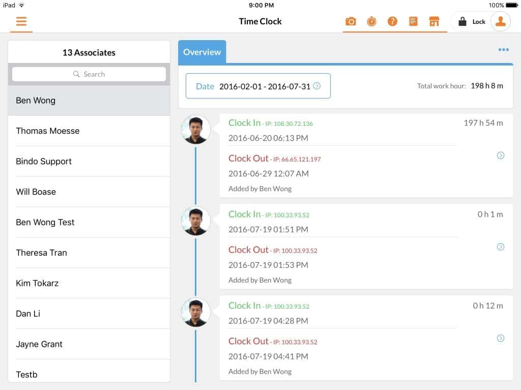Select associate Thomas Moesse
The width and height of the screenshot is (521, 390).
pyautogui.click(x=89, y=131)
